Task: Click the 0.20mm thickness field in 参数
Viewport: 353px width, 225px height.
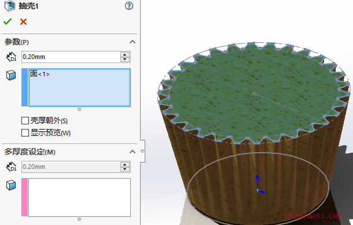Action: [x=71, y=57]
